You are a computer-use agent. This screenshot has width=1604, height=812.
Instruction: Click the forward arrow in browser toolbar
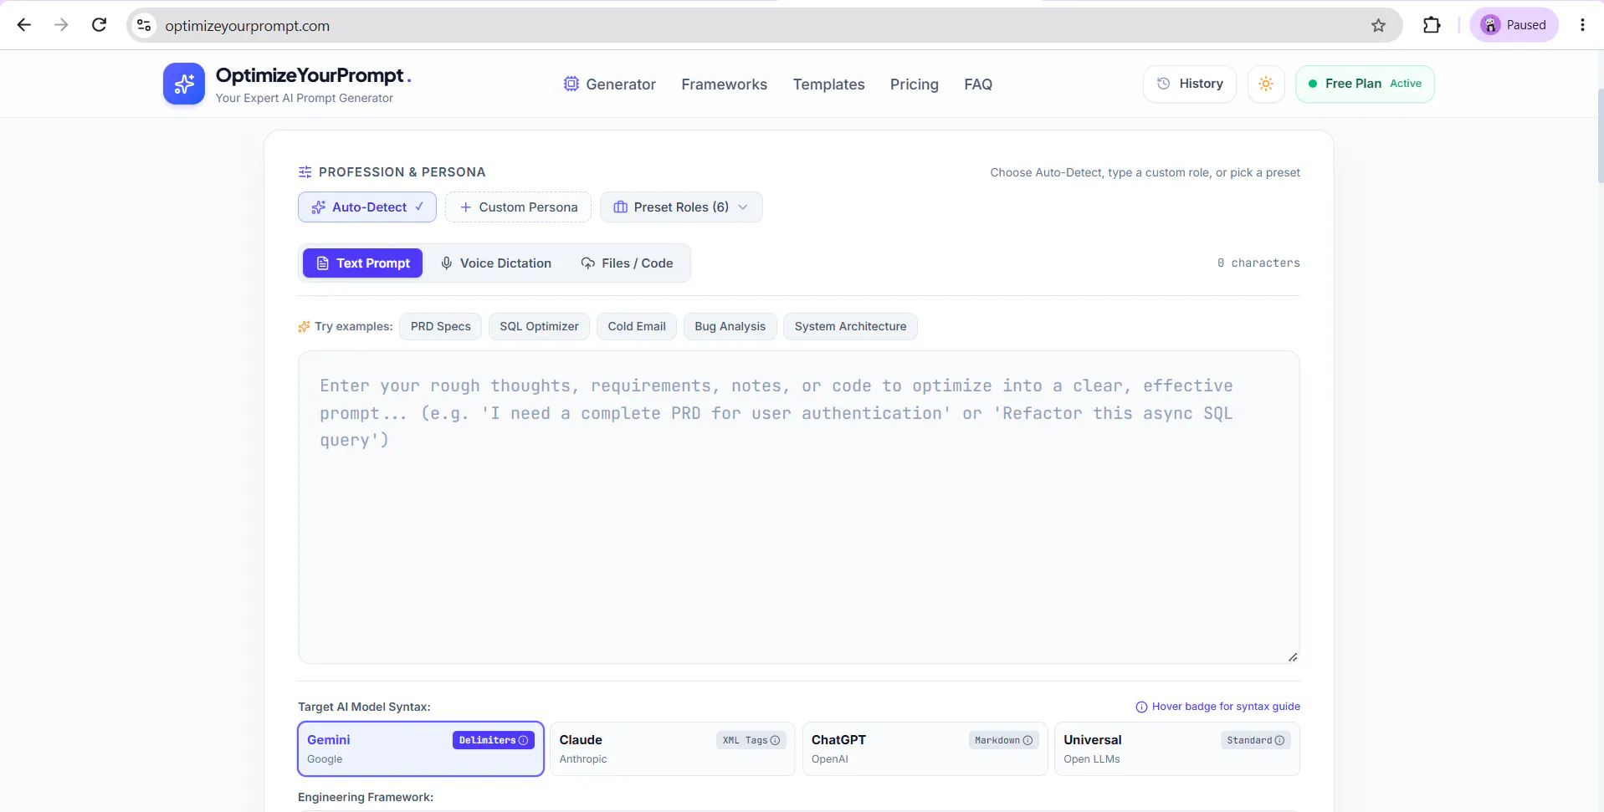61,25
